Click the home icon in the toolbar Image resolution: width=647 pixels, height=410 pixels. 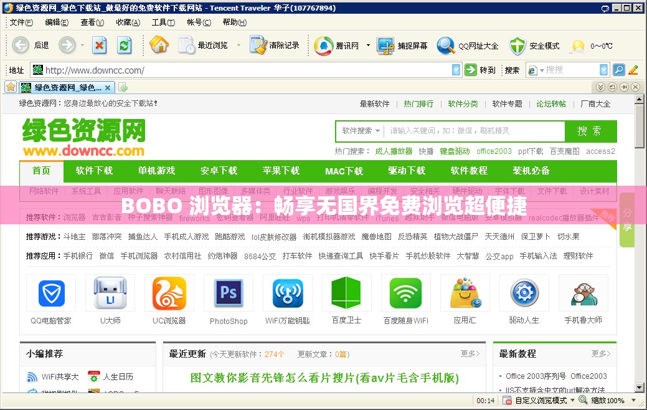tap(159, 45)
